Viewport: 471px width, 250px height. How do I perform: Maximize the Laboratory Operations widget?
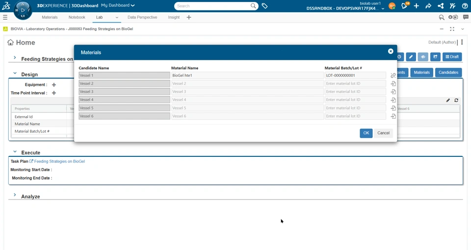coord(452,29)
